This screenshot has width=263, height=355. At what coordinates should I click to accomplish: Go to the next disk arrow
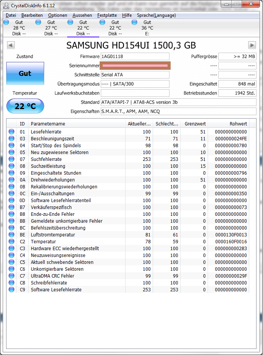tap(252, 45)
